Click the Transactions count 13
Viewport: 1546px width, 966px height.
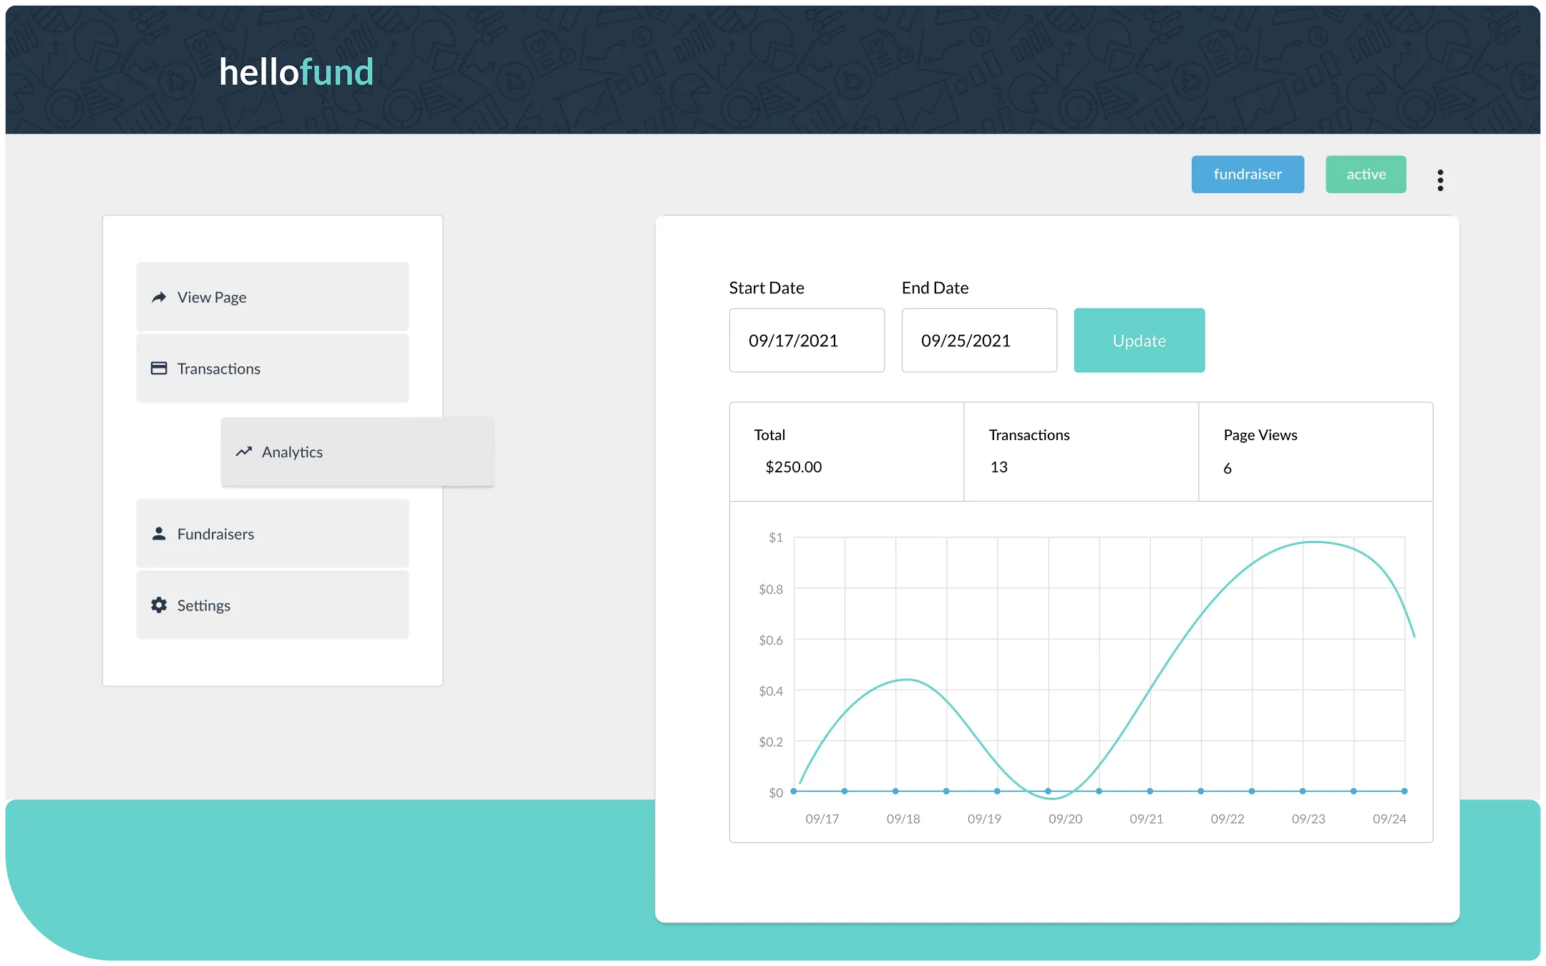coord(999,467)
